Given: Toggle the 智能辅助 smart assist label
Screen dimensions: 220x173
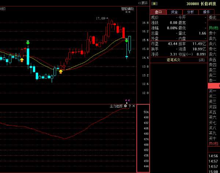Looking at the screenshot, I should click(128, 8).
